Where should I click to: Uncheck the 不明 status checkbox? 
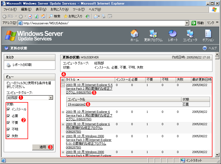[x=8, y=129]
